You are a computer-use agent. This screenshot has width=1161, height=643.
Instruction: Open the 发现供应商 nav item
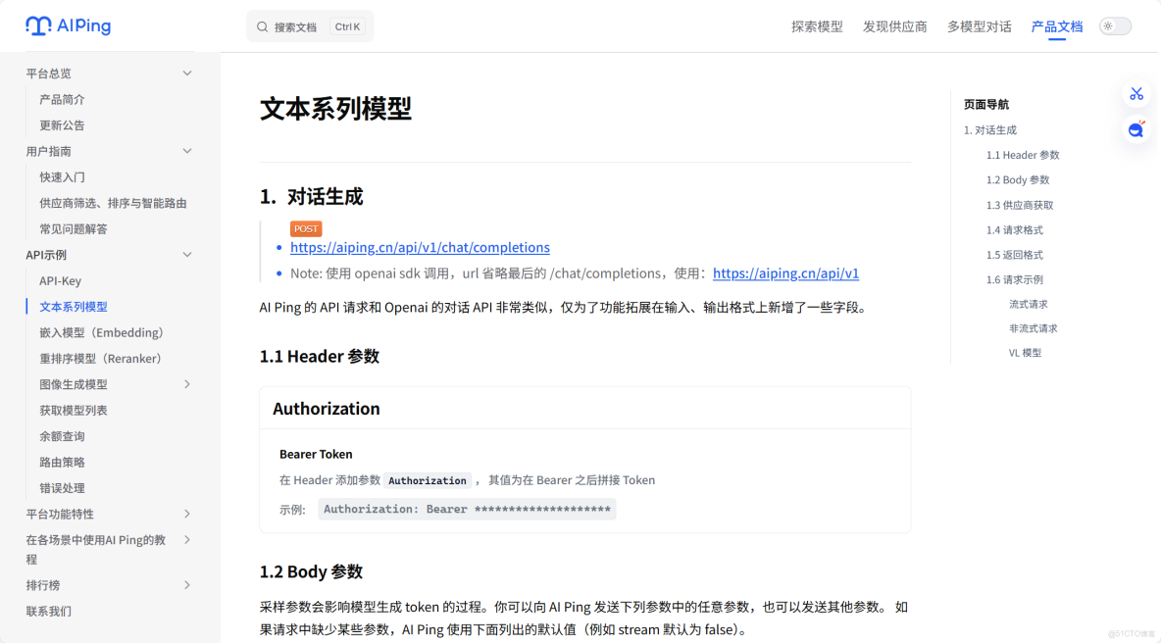pyautogui.click(x=894, y=26)
